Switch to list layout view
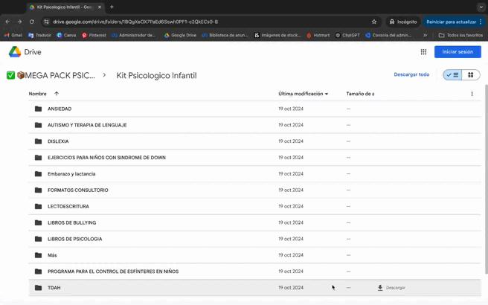 (452, 75)
